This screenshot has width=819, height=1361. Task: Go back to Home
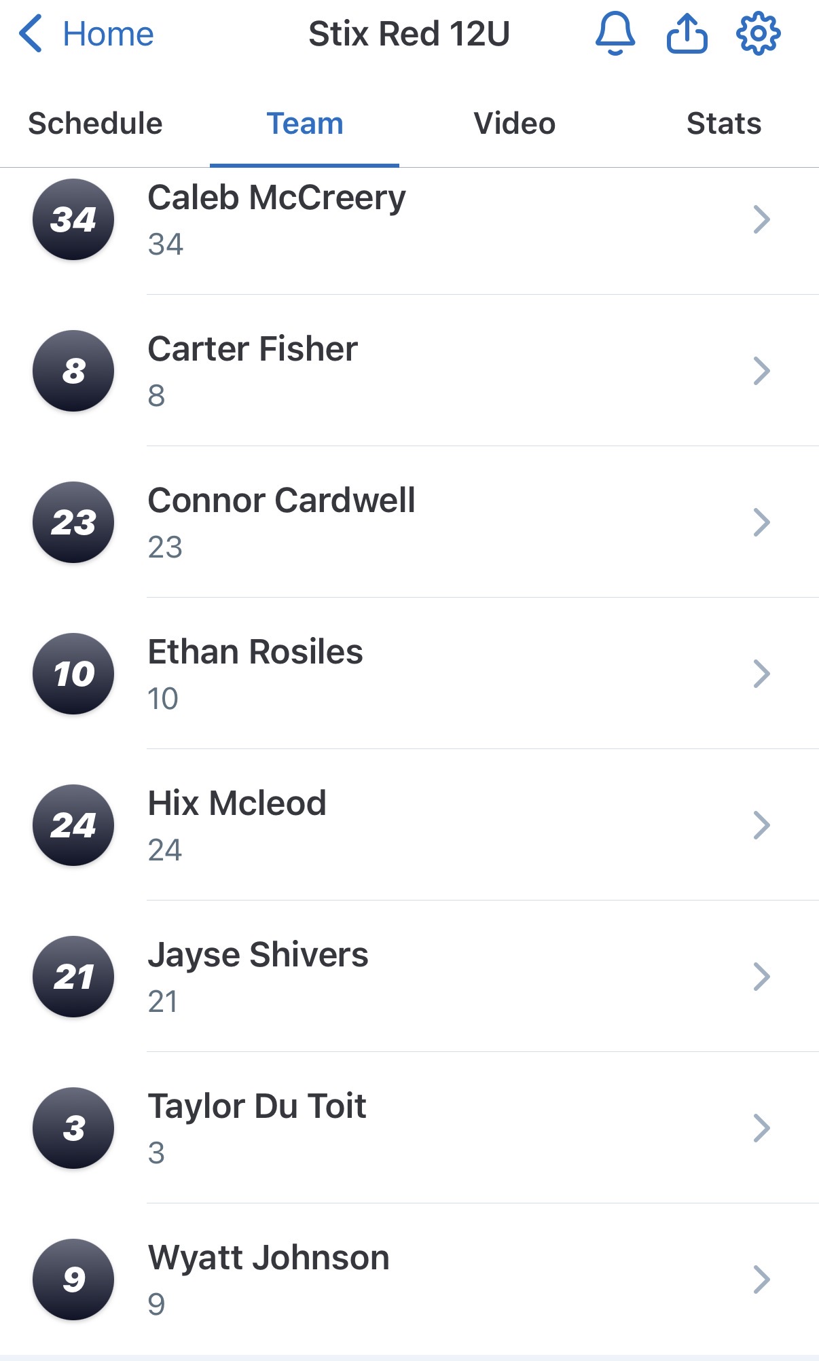pyautogui.click(x=108, y=34)
